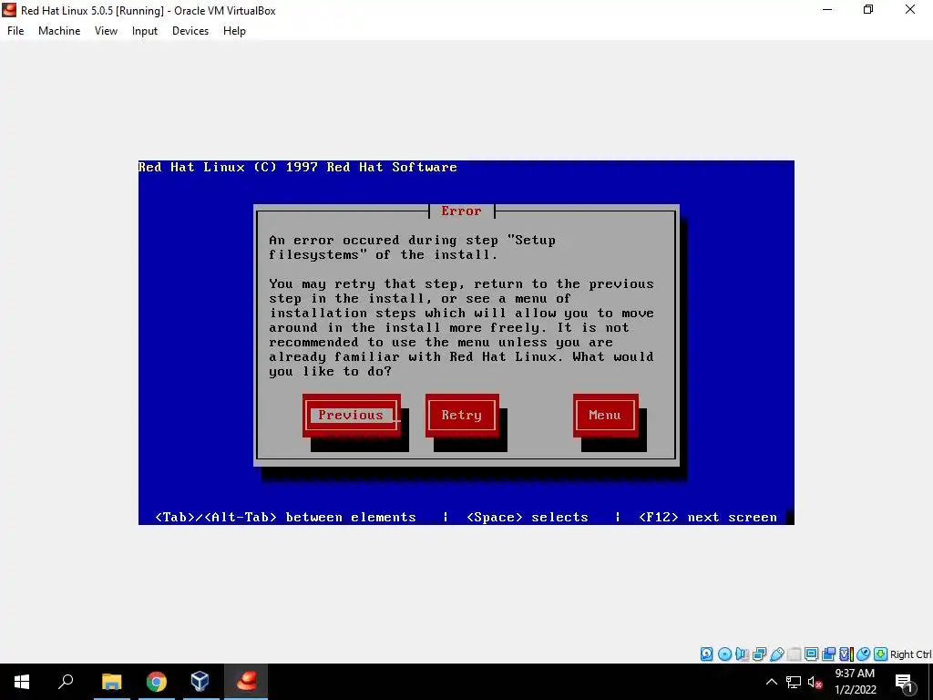Restore down the VirtualBox window
The width and height of the screenshot is (933, 700).
pyautogui.click(x=868, y=10)
